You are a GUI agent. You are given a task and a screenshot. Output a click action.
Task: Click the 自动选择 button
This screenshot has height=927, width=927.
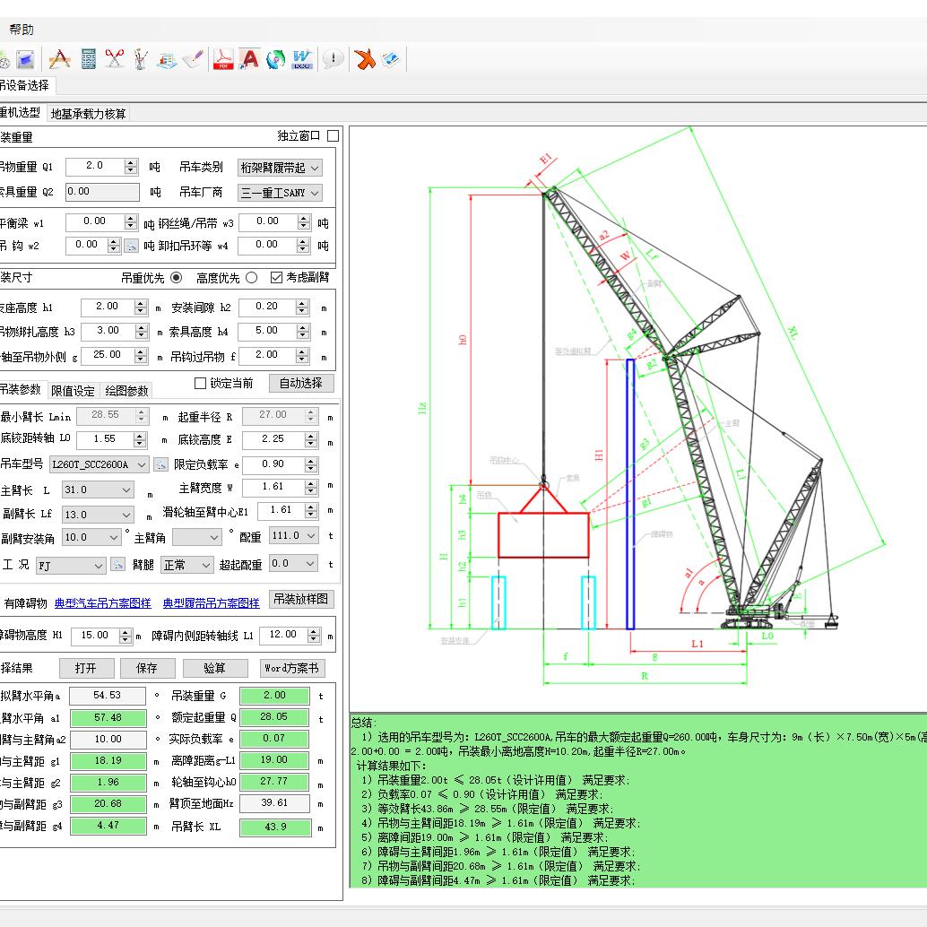point(301,384)
